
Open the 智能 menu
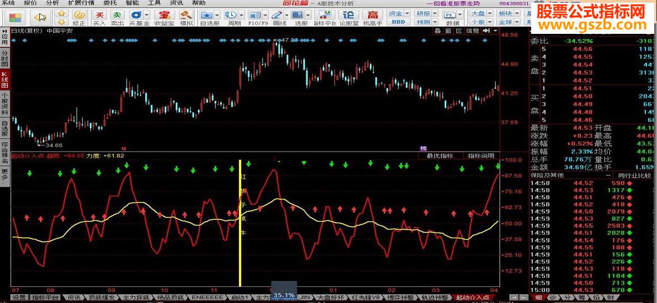point(132,3)
